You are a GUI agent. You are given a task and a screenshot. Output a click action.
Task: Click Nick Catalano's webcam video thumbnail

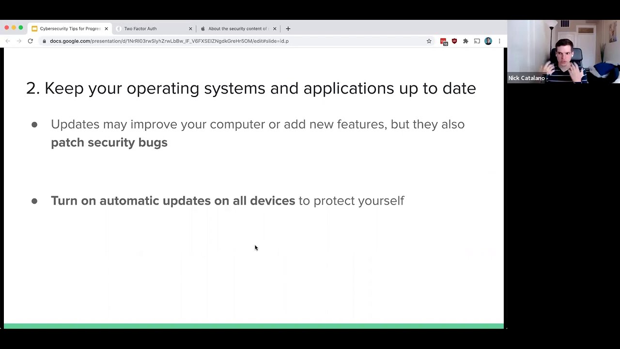tap(563, 51)
